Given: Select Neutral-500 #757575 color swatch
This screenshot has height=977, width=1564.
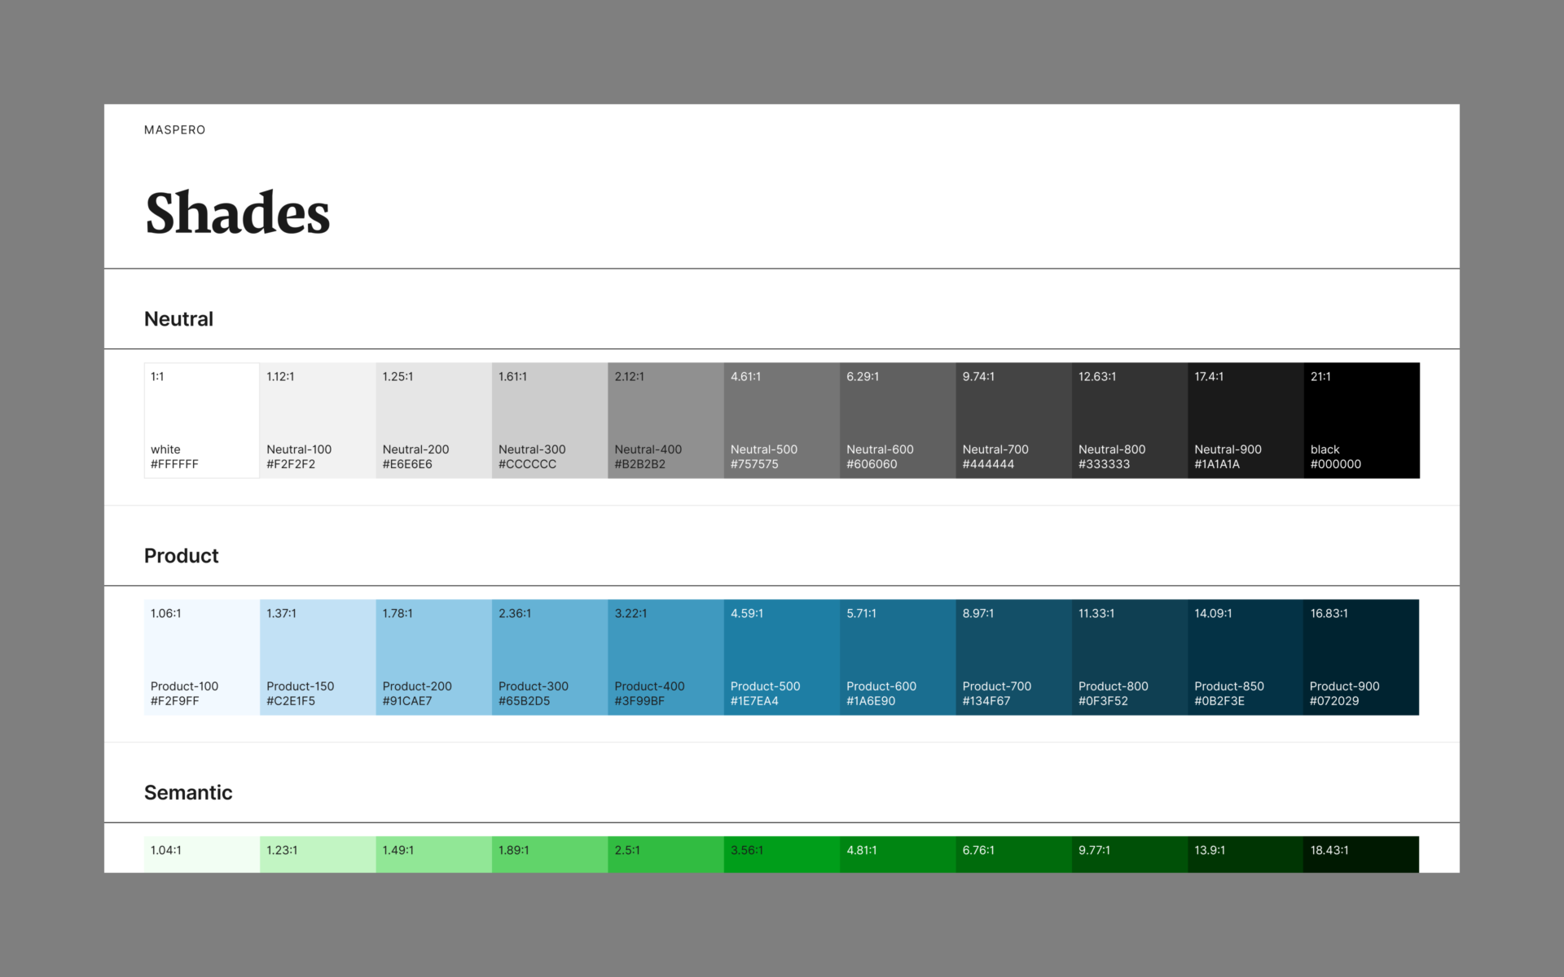Looking at the screenshot, I should 781,420.
